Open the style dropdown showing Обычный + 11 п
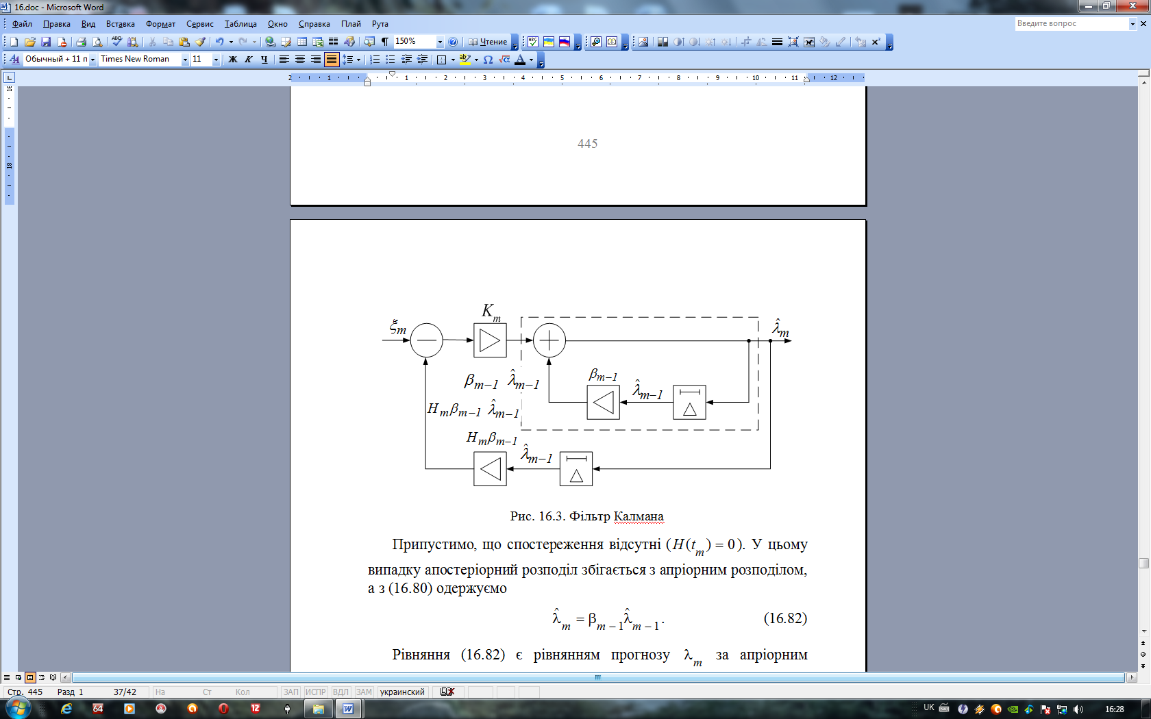The width and height of the screenshot is (1151, 719). coord(92,60)
